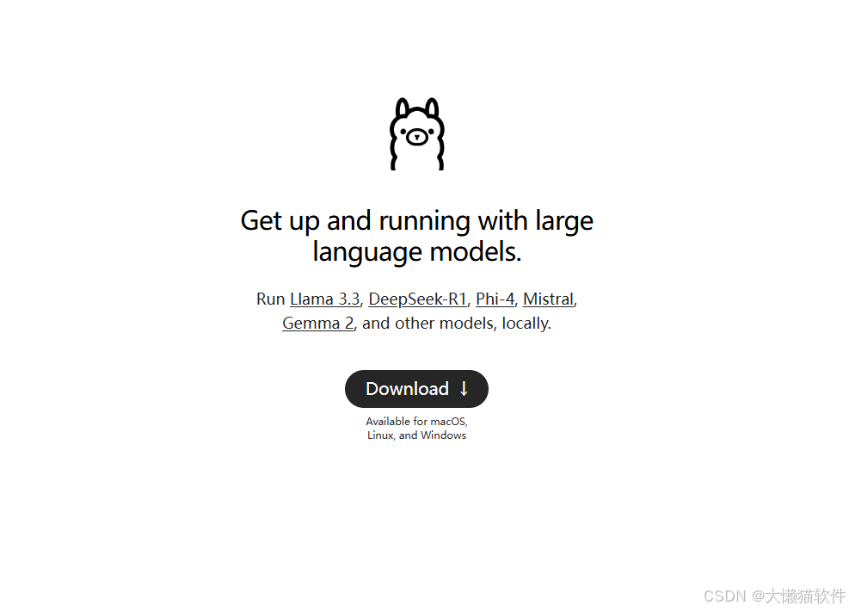Open the DeepSeek-R1 model link
Viewport: 849px width, 611px height.
[417, 299]
